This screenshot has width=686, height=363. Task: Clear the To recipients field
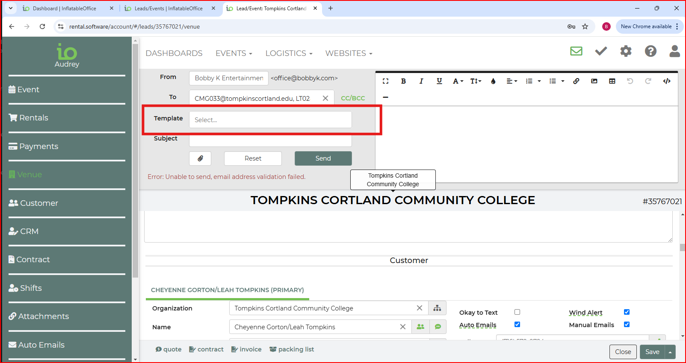coord(325,98)
